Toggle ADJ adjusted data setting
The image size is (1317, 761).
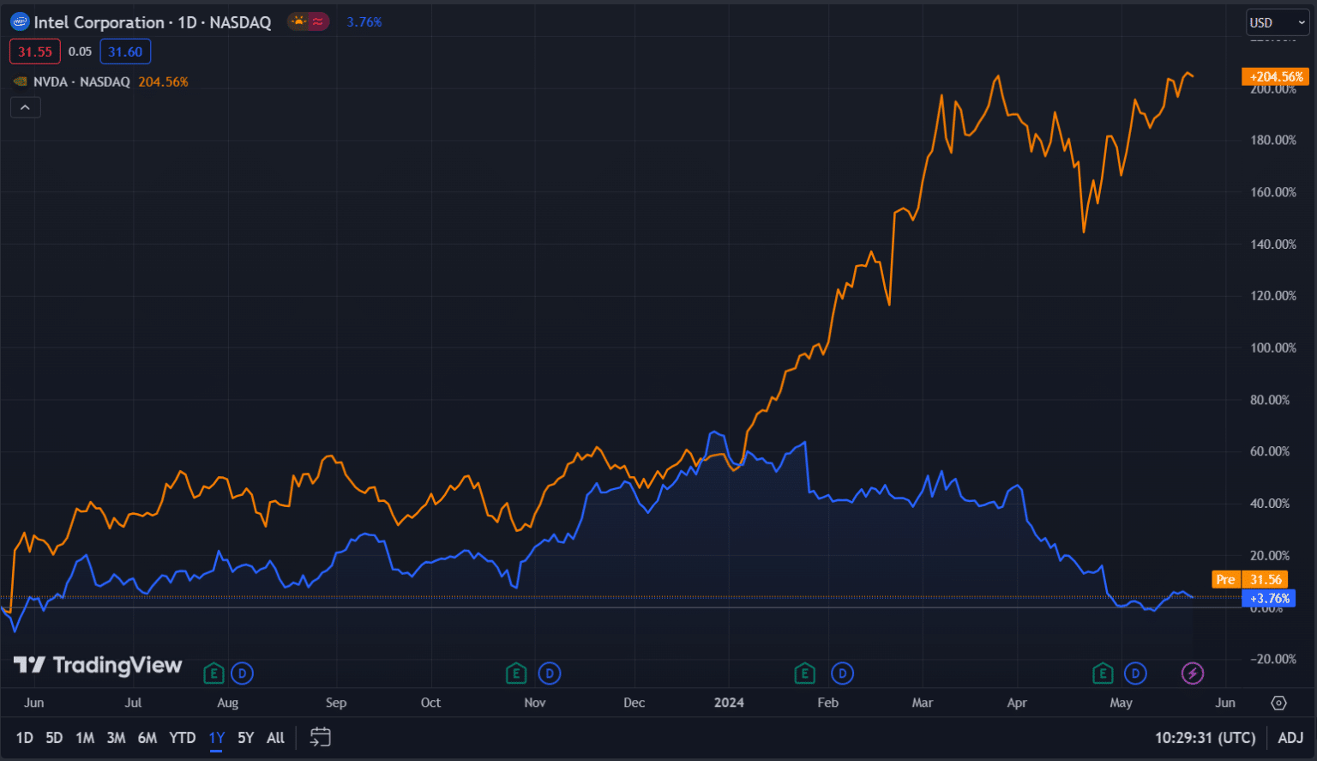[1290, 738]
